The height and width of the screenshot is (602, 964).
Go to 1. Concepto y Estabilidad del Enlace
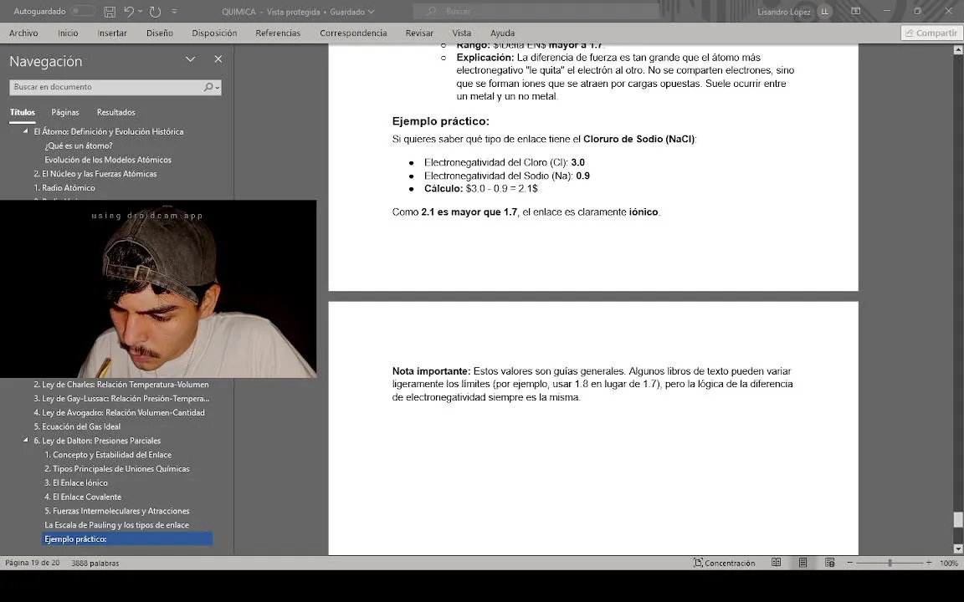108,455
